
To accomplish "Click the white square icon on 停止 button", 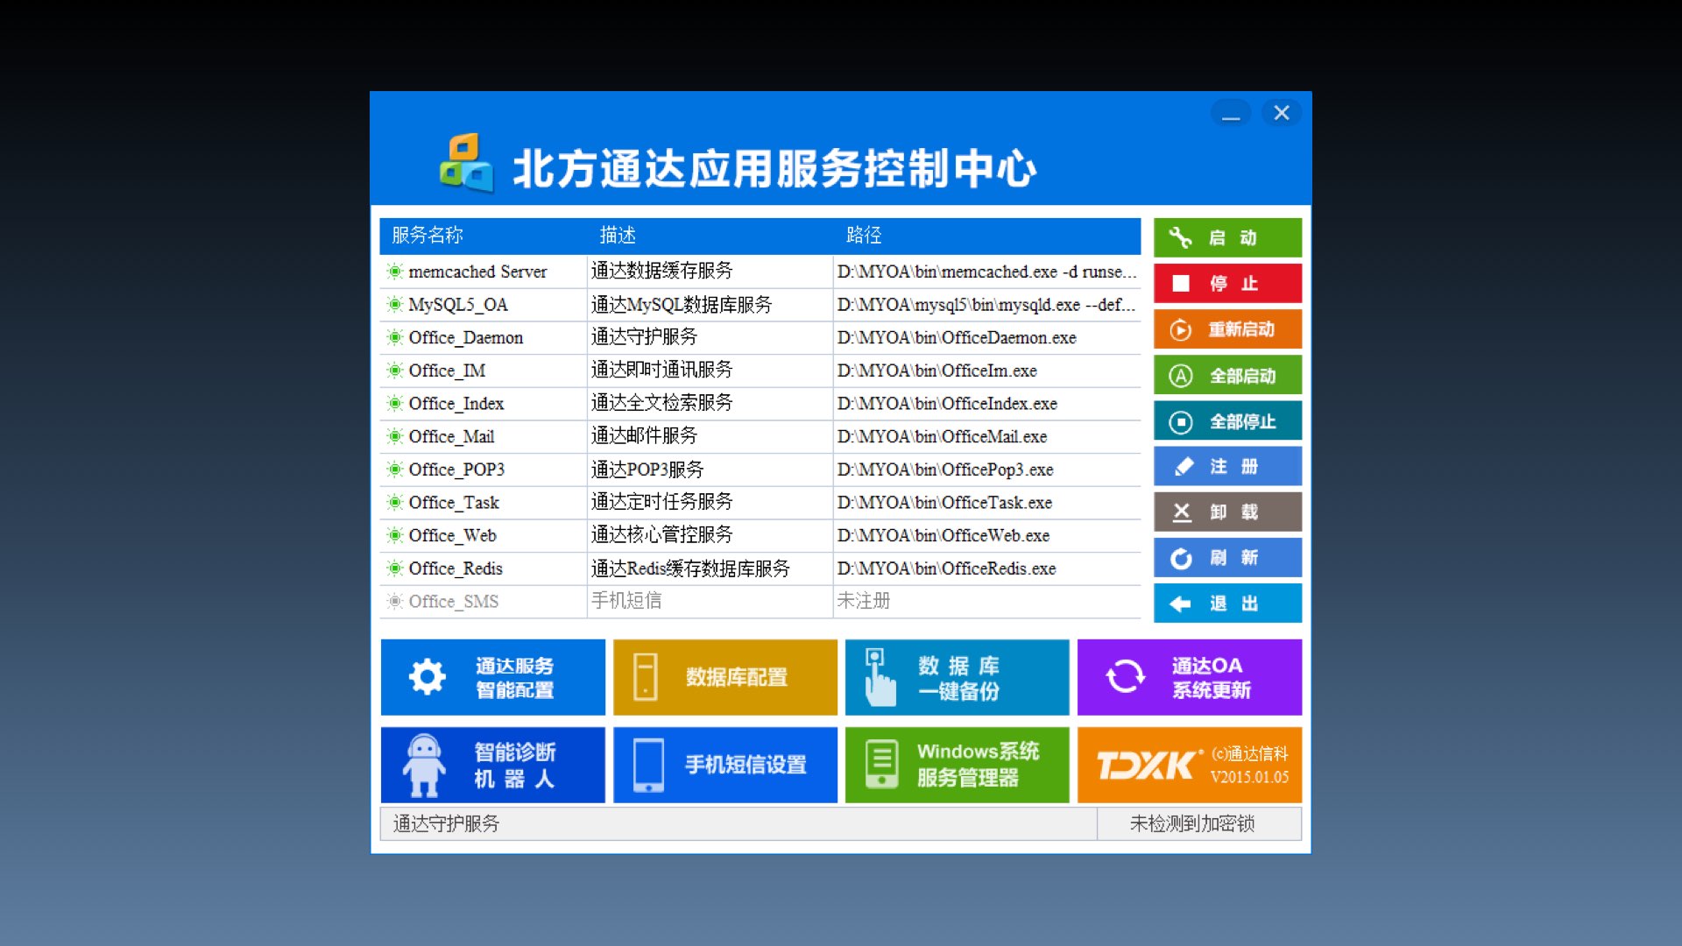I will [1181, 283].
